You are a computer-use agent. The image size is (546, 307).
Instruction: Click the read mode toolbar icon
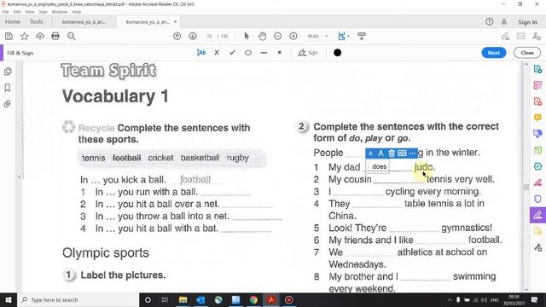[x=362, y=36]
